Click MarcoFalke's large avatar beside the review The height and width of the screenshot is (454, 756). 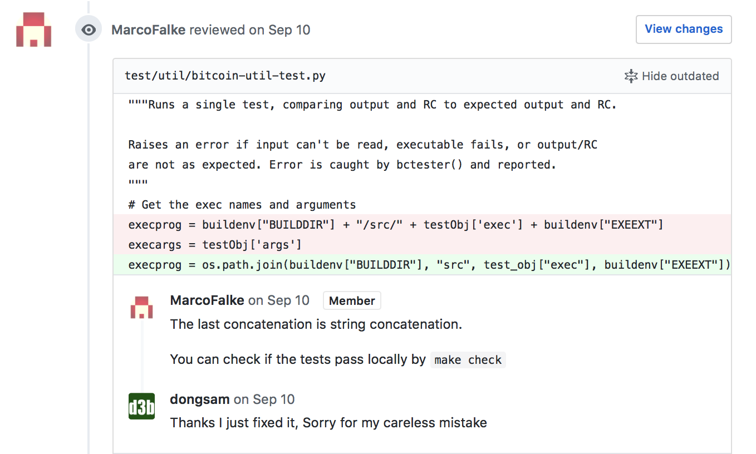(x=33, y=29)
